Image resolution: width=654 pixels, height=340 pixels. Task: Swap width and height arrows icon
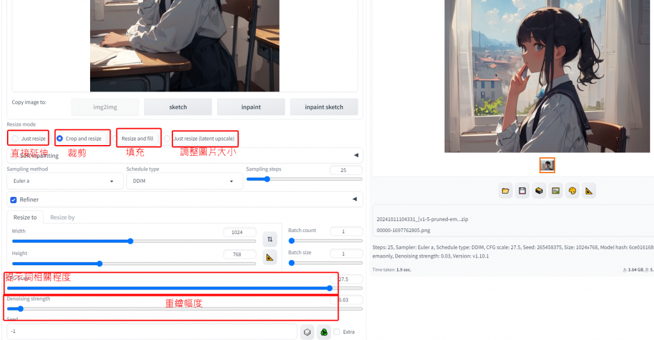270,239
